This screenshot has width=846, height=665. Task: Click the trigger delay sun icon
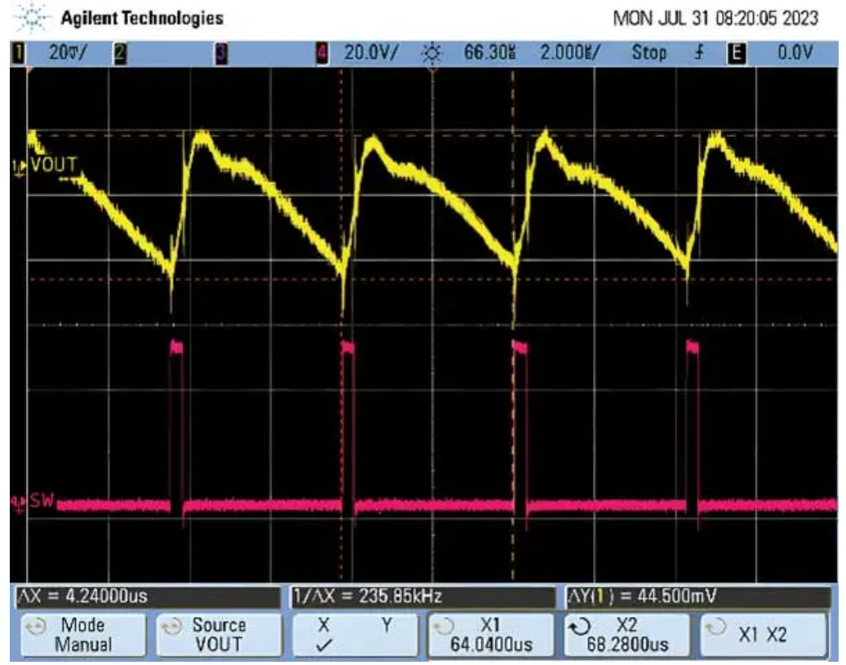point(432,53)
